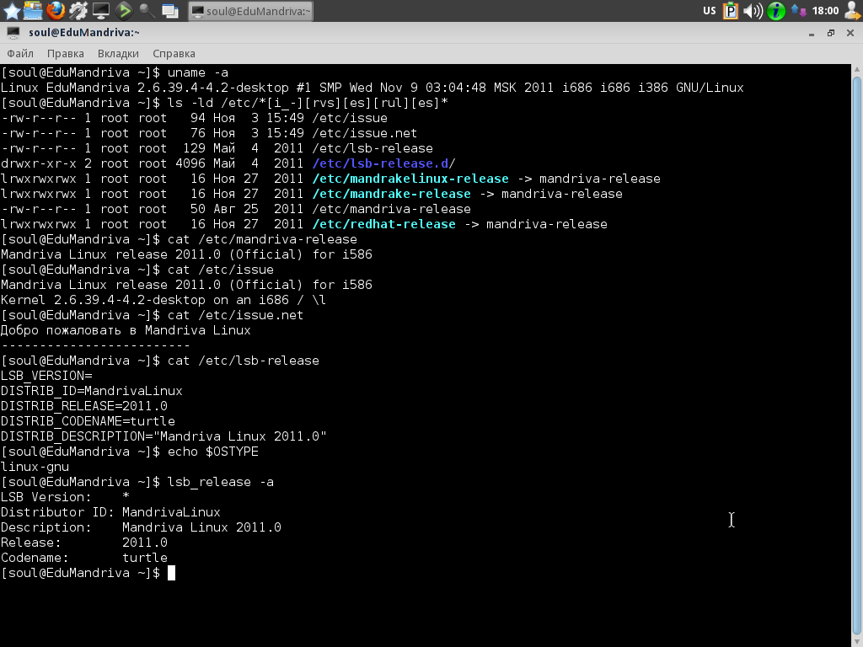Click the 'cat /etc/lsb-release' command

tap(244, 361)
